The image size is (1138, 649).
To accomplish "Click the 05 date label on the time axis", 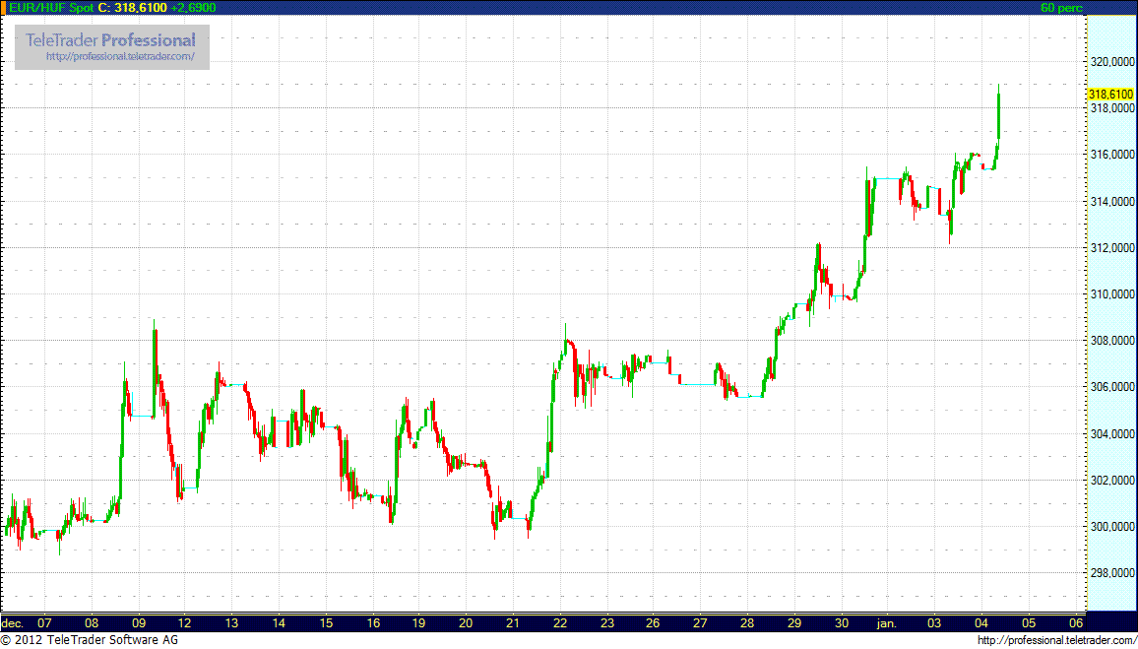I will [x=1029, y=622].
